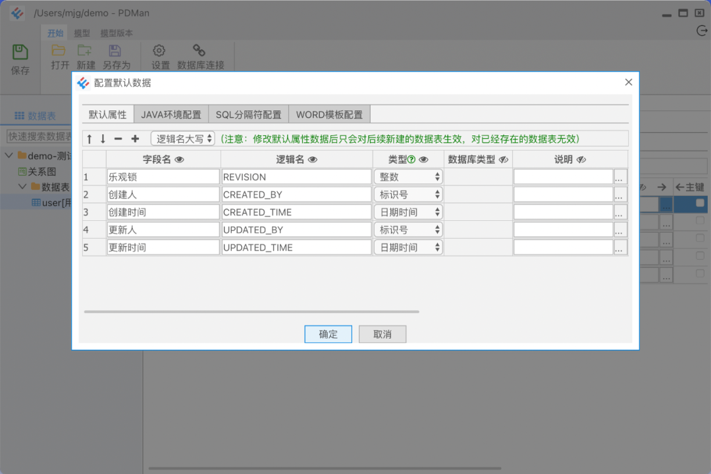Cancel with the 取消 button

[x=382, y=334]
